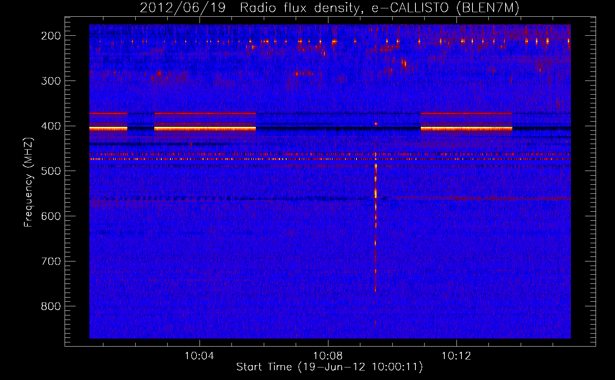Click the first bright yellow band segment near 405 MHz

(x=108, y=129)
